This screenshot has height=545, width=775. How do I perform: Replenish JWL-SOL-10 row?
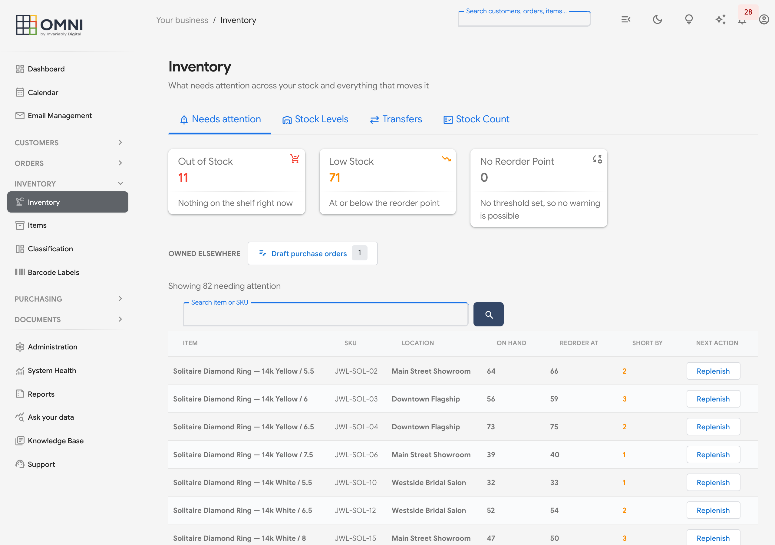(x=713, y=483)
